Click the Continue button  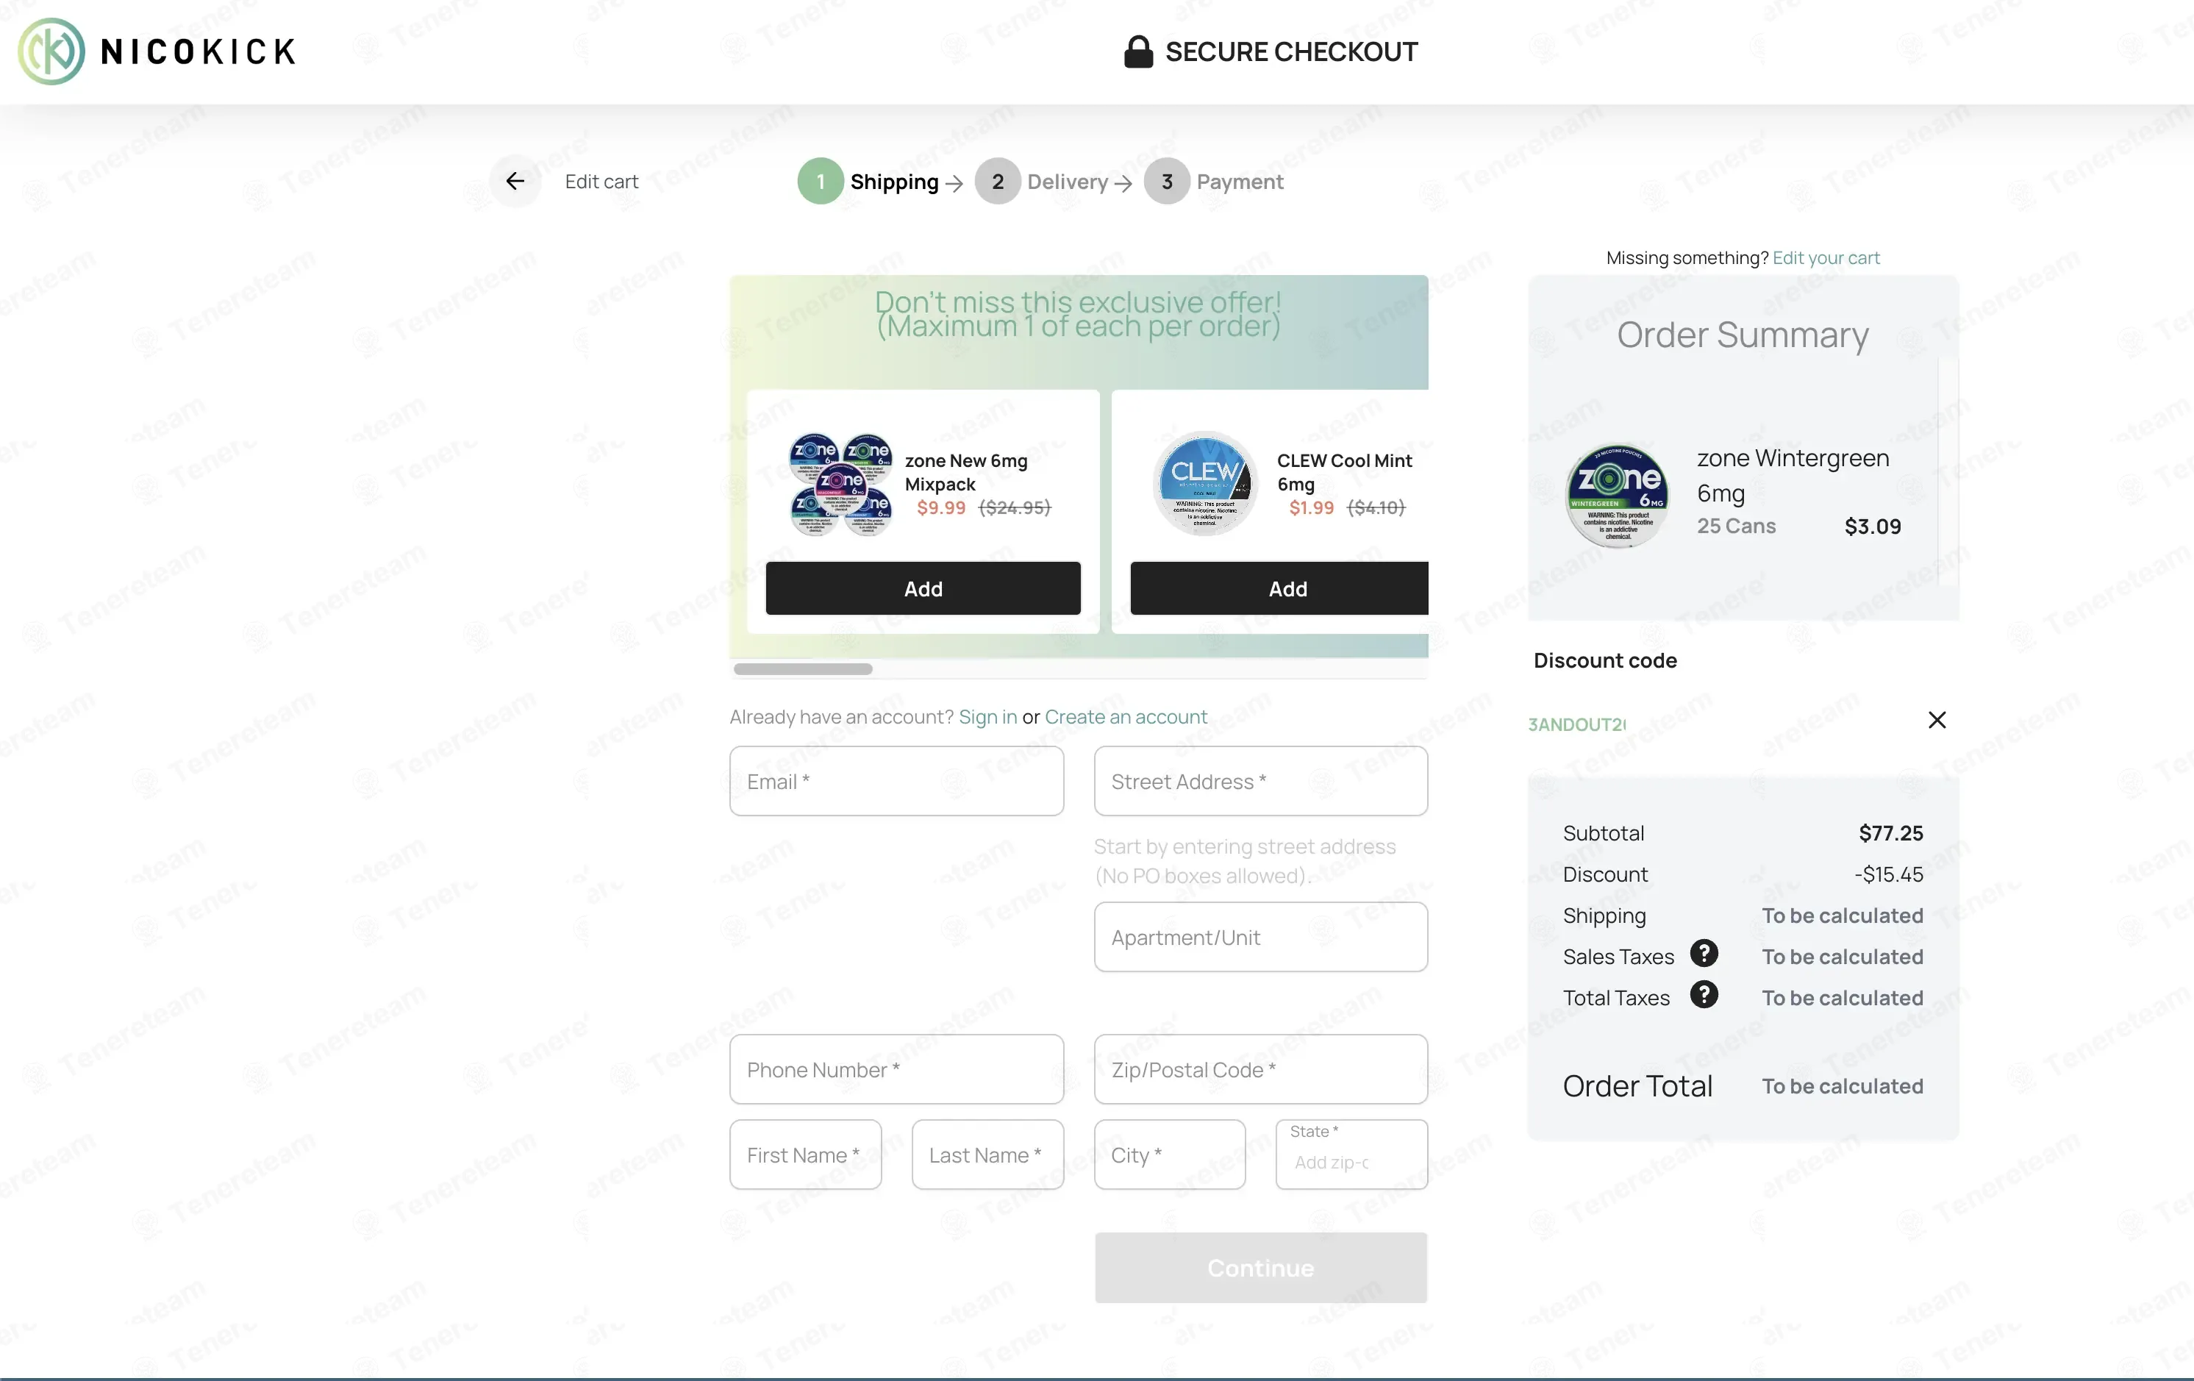click(x=1261, y=1268)
